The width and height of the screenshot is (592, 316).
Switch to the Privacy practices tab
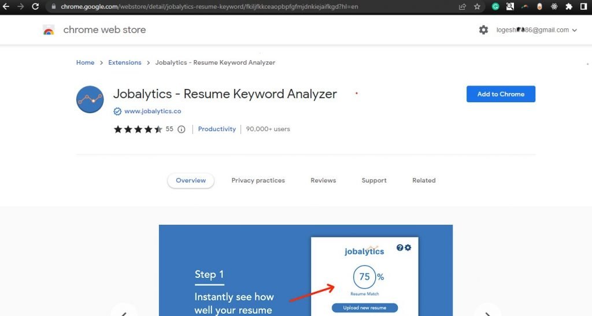point(258,180)
